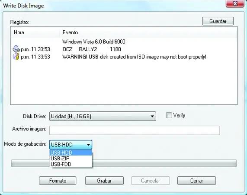Select USB-HDD from the list
Image resolution: width=247 pixels, height=195 pixels.
(x=71, y=153)
